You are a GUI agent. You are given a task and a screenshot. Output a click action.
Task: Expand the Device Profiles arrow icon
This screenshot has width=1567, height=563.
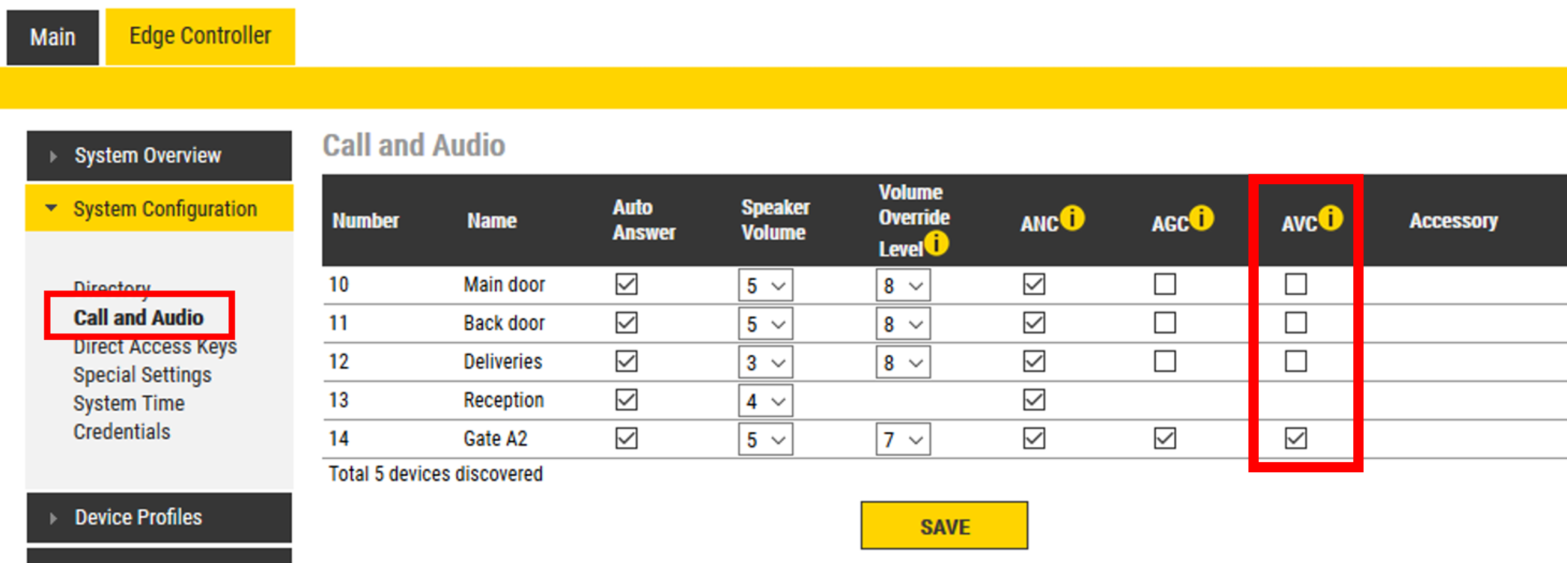tap(54, 518)
